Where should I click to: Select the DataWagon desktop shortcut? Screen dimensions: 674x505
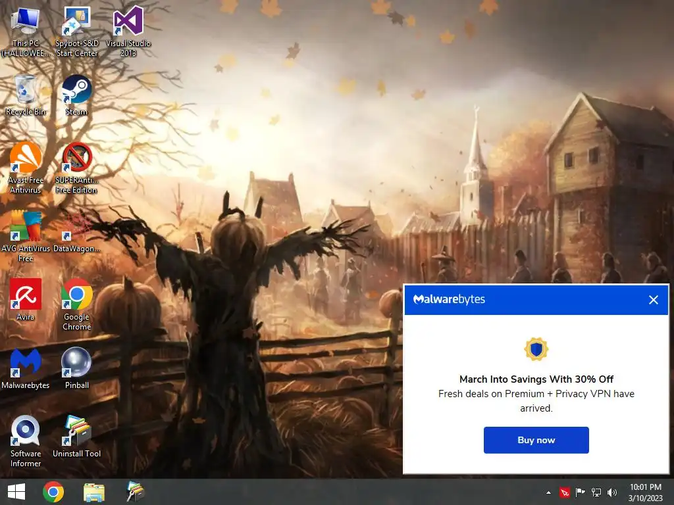pyautogui.click(x=76, y=232)
